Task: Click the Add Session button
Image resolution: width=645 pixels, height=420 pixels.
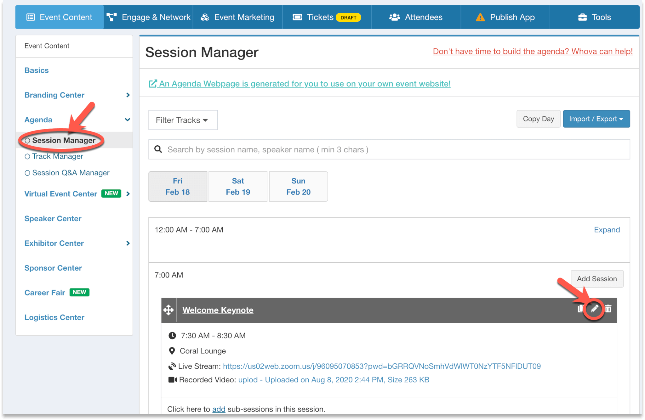Action: [596, 279]
